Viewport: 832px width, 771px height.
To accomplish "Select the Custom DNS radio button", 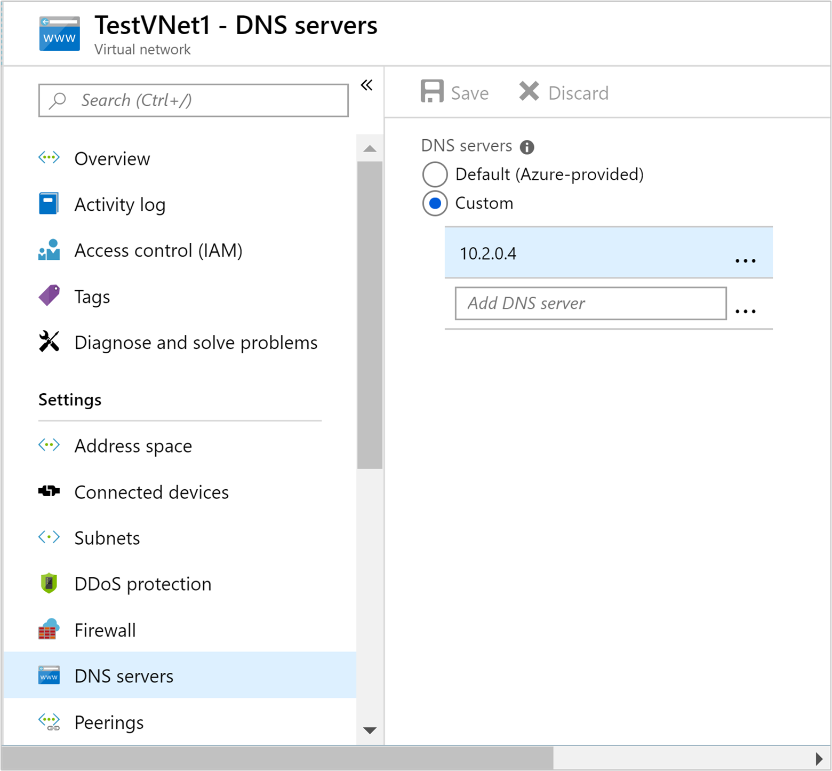I will click(x=435, y=203).
